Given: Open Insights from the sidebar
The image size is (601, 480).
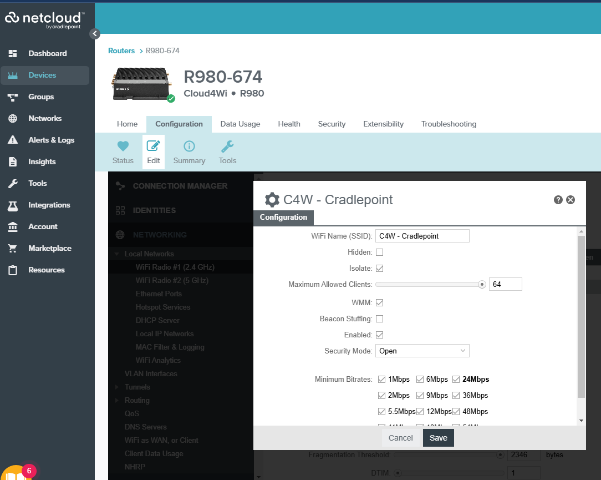Looking at the screenshot, I should (x=42, y=161).
